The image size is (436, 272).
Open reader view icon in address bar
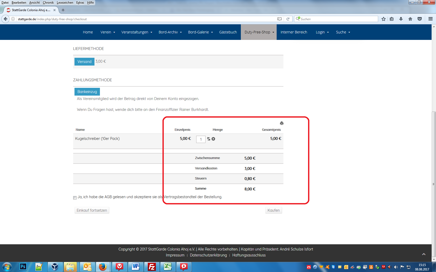pos(280,19)
